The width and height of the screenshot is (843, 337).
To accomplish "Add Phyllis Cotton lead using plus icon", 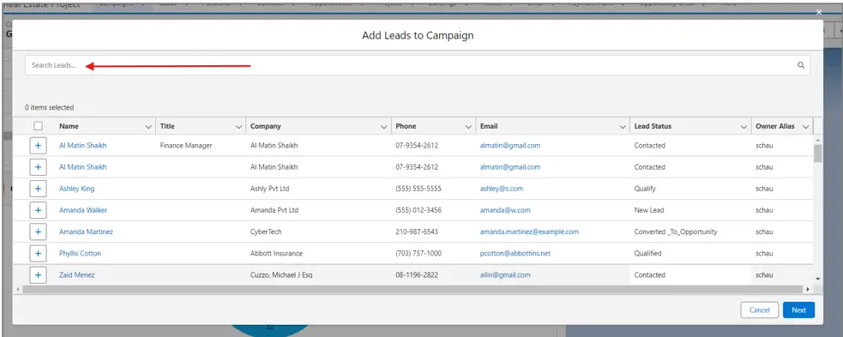I will click(x=38, y=253).
